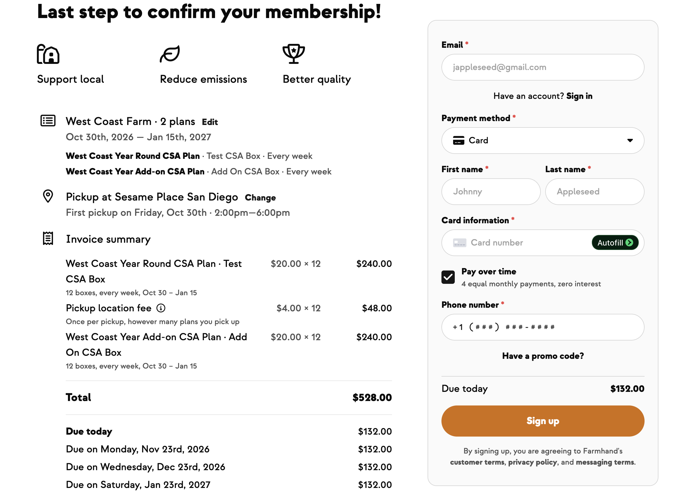Image resolution: width=692 pixels, height=501 pixels.
Task: Focus the Last name field
Action: [595, 192]
